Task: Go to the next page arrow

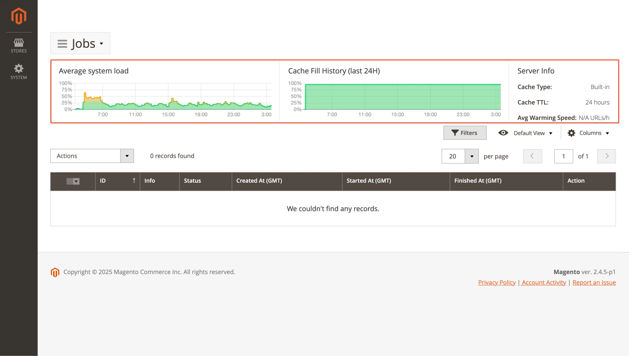Action: point(606,156)
